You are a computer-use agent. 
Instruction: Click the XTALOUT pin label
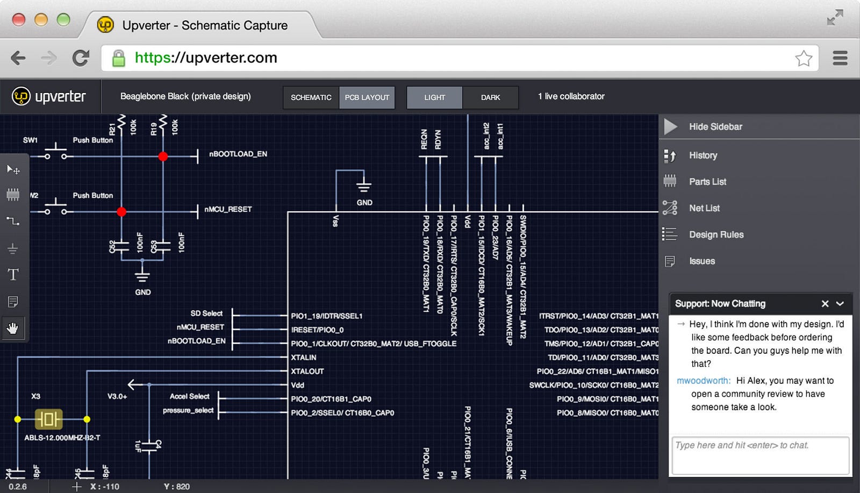307,371
